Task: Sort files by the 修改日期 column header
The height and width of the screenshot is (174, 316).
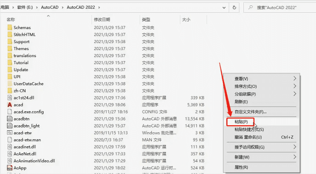Action: click(102, 19)
